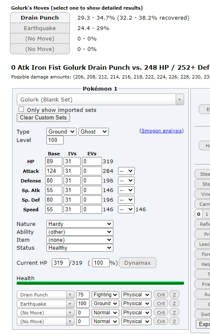
Task: Open the Item dropdown showing (none)
Action: point(80,240)
